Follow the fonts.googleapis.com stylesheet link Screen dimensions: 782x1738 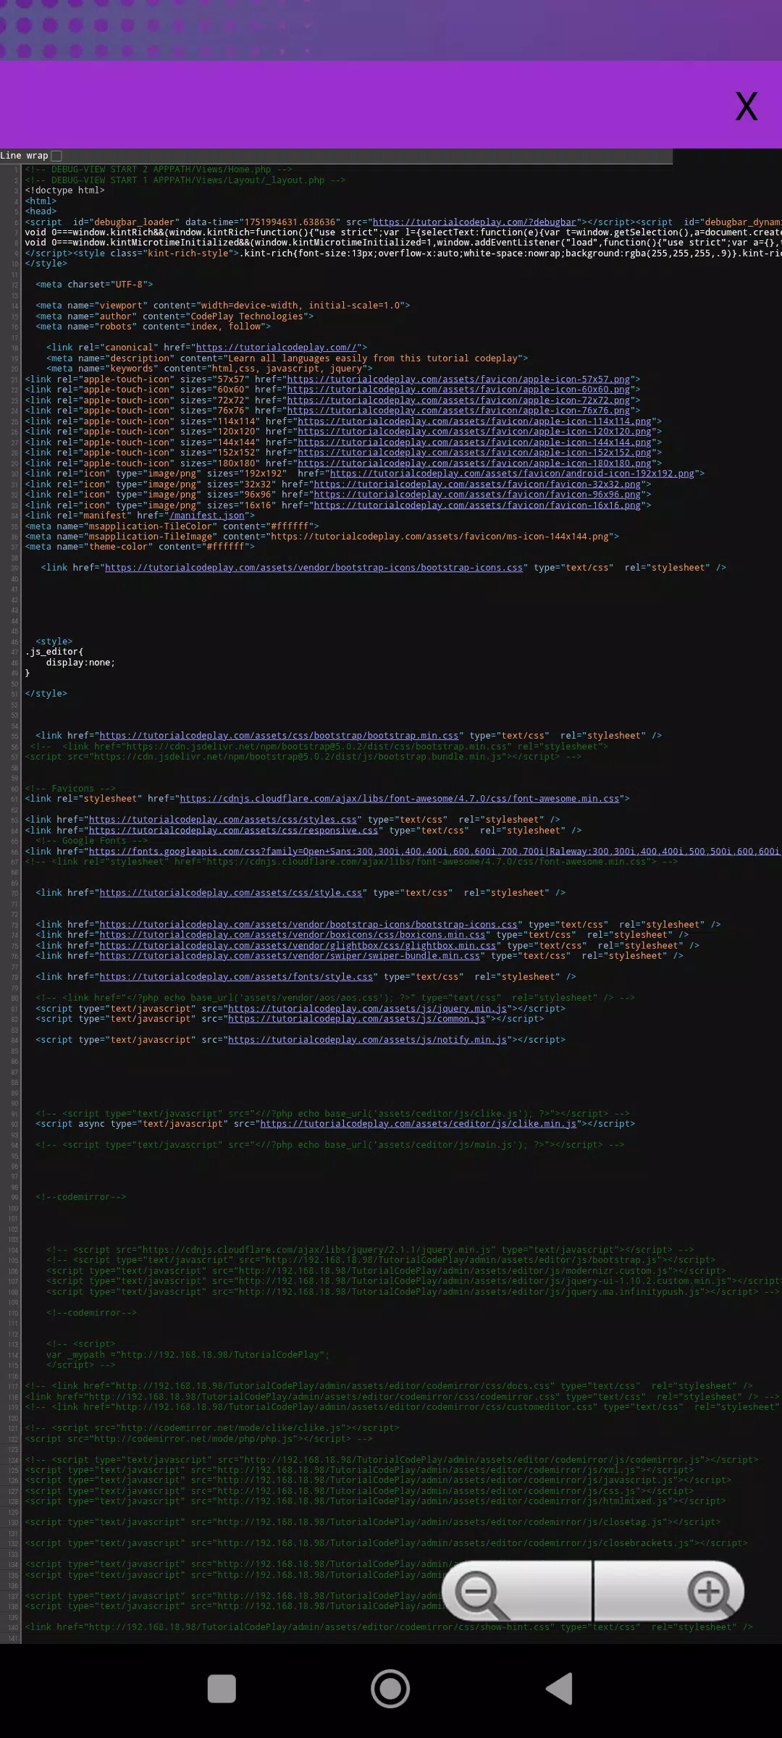434,852
